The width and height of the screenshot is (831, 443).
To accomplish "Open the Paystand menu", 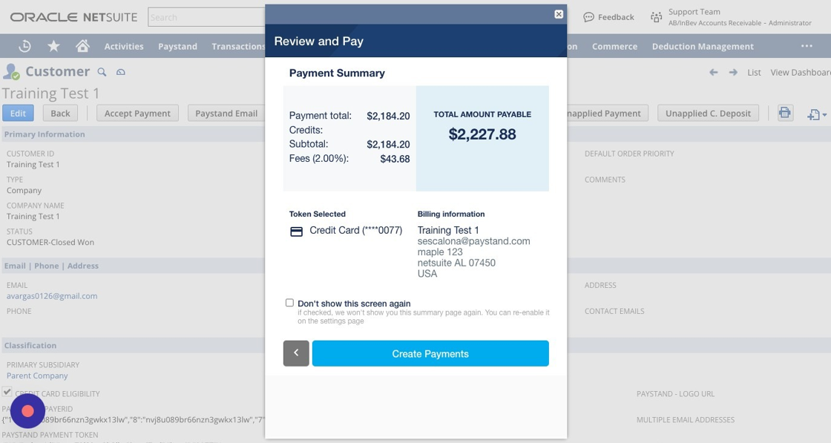I will (x=177, y=47).
